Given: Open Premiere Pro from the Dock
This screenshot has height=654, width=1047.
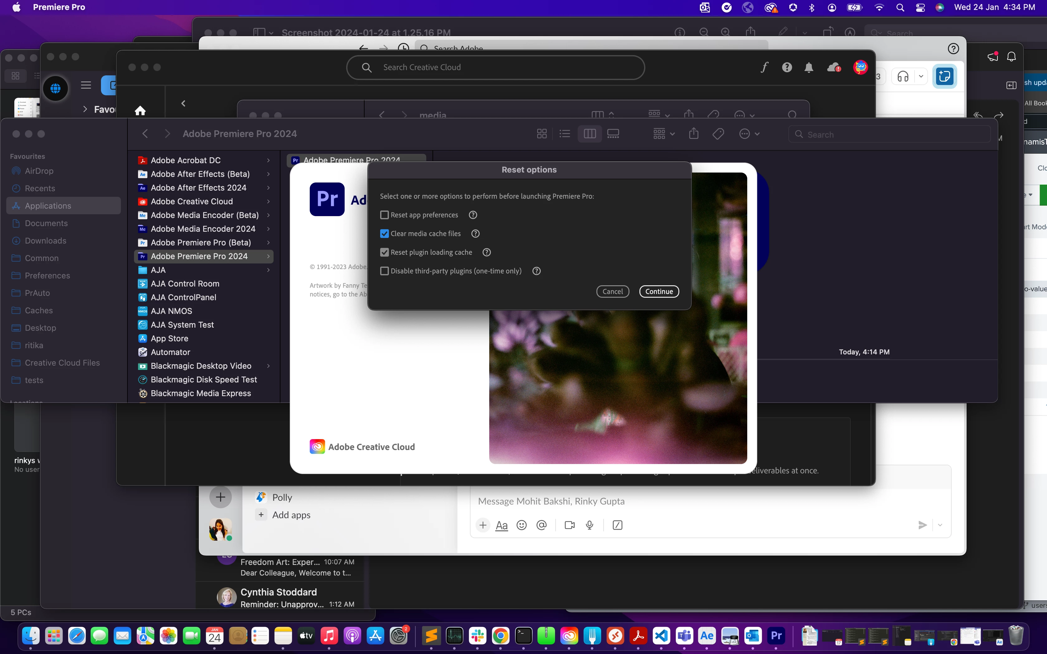Looking at the screenshot, I should [x=776, y=636].
